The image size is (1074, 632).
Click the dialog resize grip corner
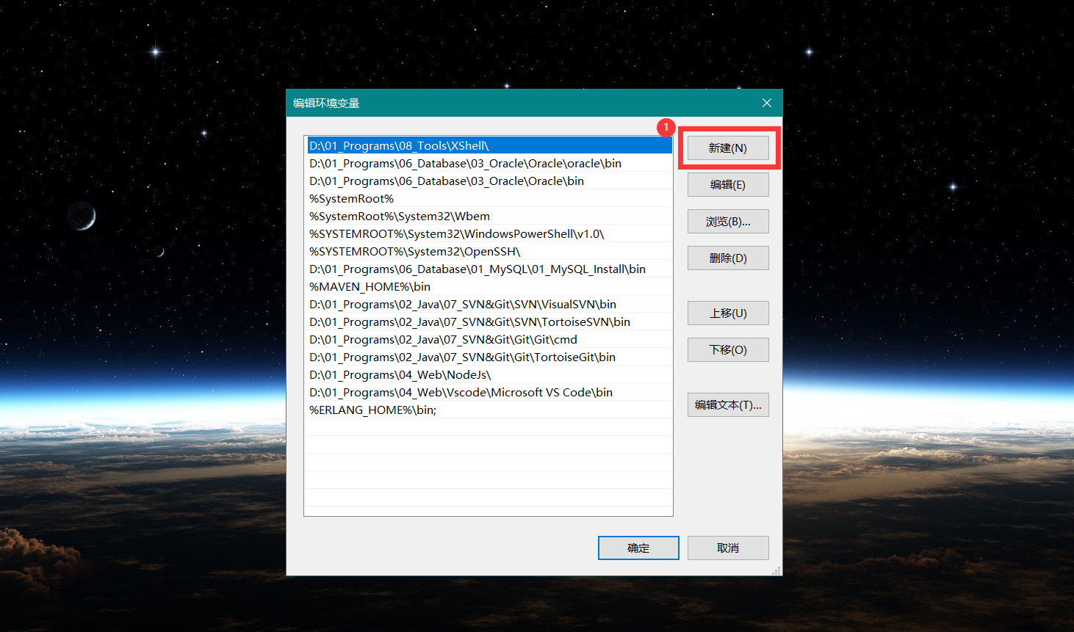tap(776, 570)
